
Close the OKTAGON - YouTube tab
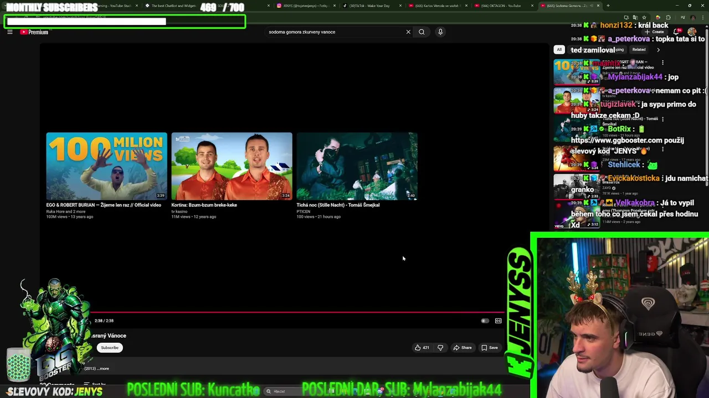532,6
